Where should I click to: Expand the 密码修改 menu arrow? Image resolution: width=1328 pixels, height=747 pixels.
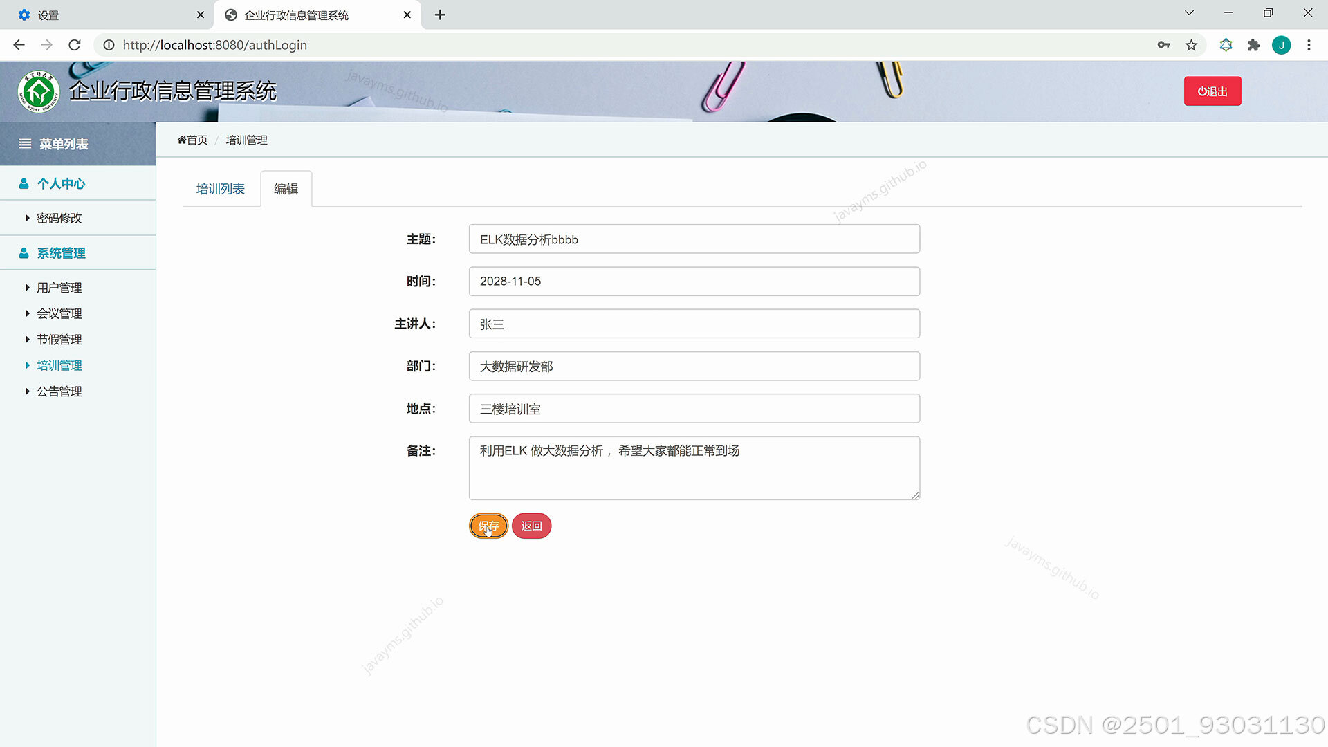coord(28,218)
